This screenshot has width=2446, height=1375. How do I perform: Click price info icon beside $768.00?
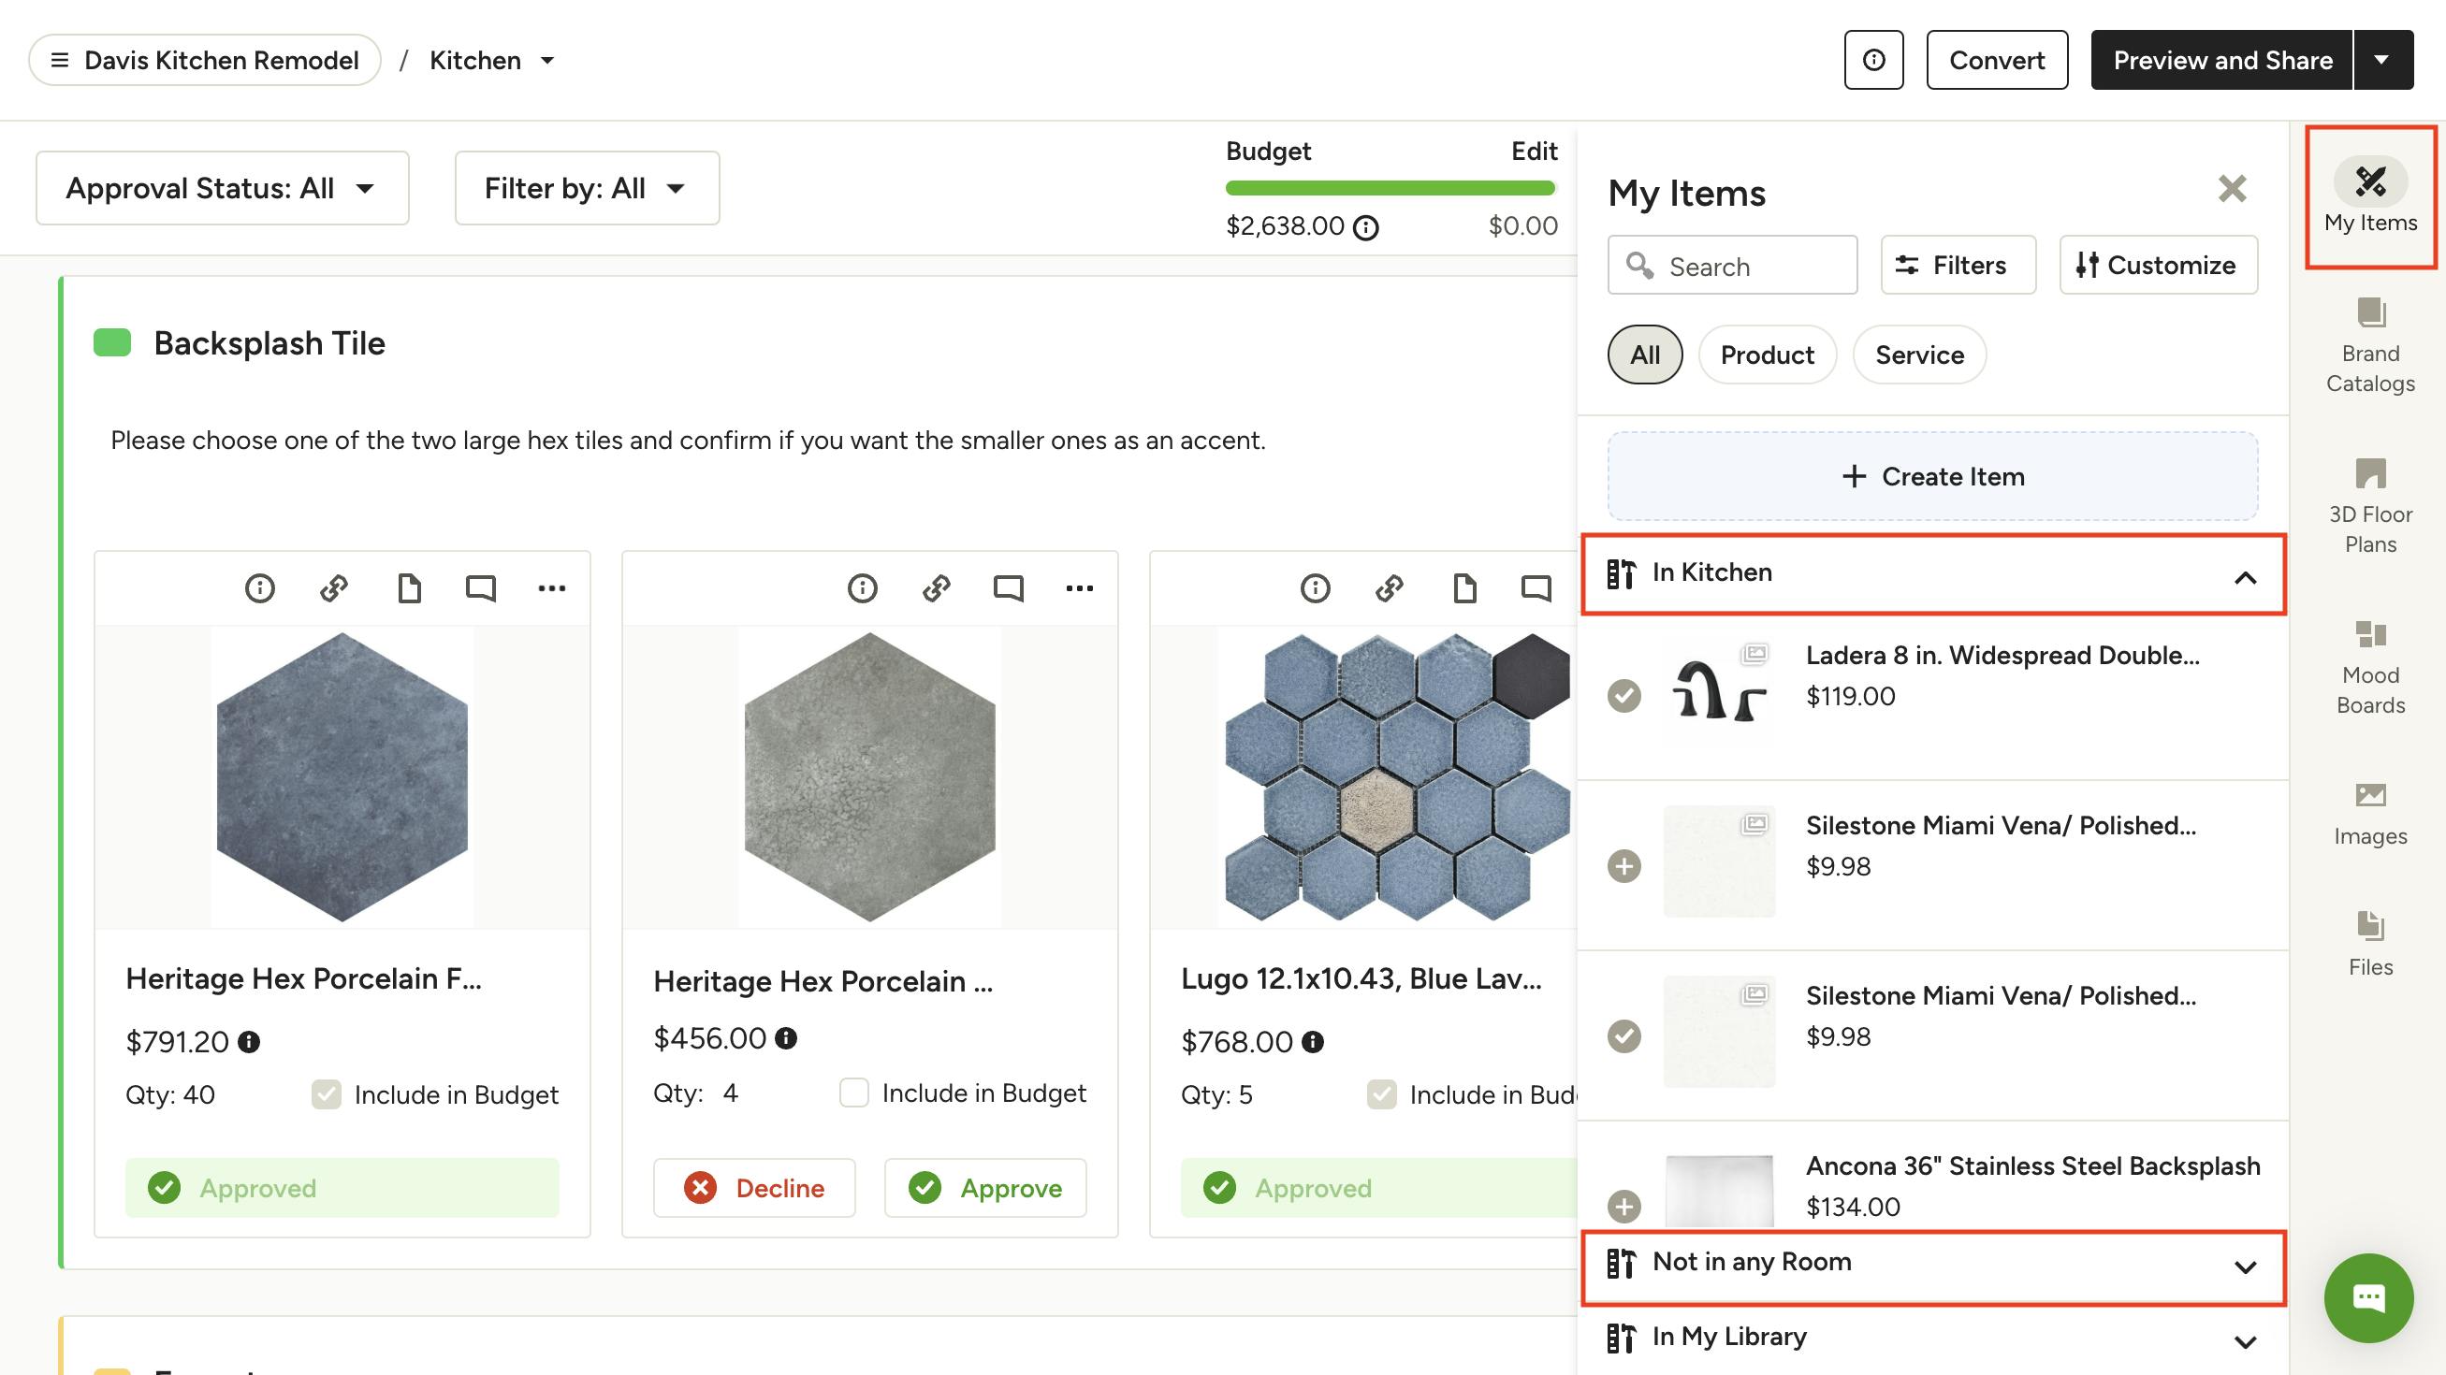pyautogui.click(x=1312, y=1042)
